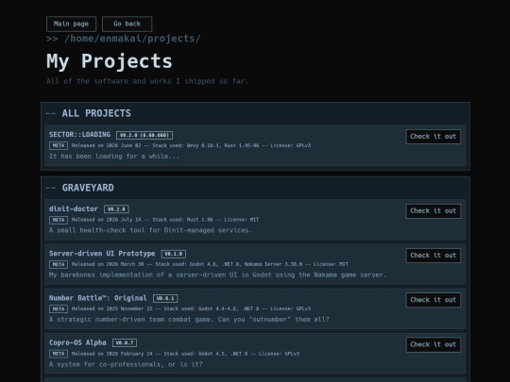Click META tag in SECTOR::LOADING card

(x=59, y=145)
